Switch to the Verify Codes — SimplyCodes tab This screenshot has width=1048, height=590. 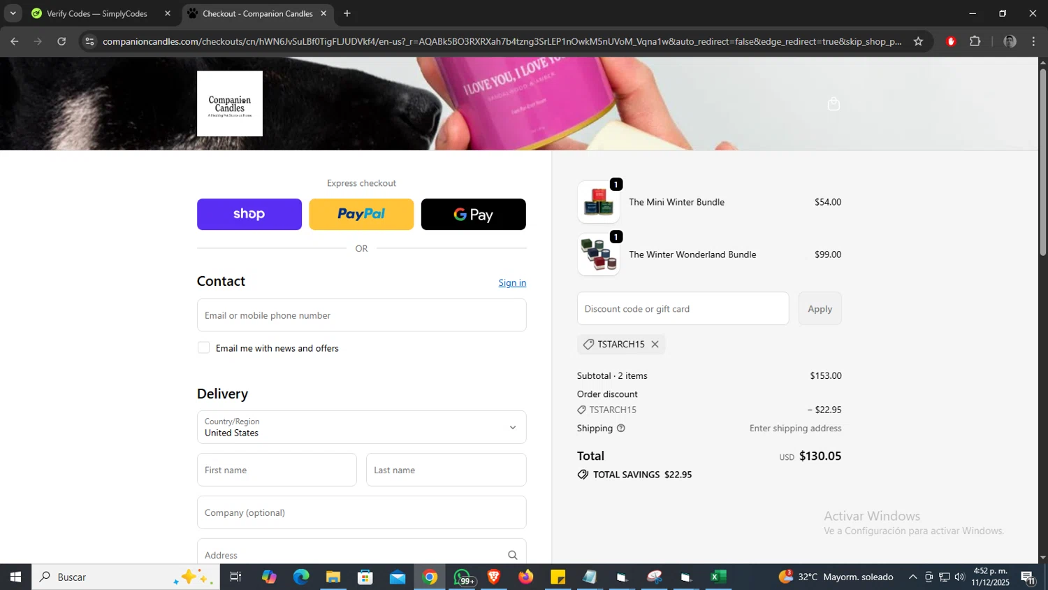tap(96, 13)
